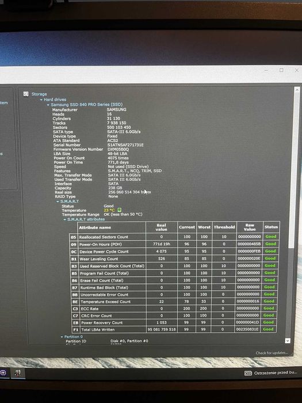Click the vertical scrollbar thumb
Viewport: 302px width, 403px height.
tap(295, 170)
